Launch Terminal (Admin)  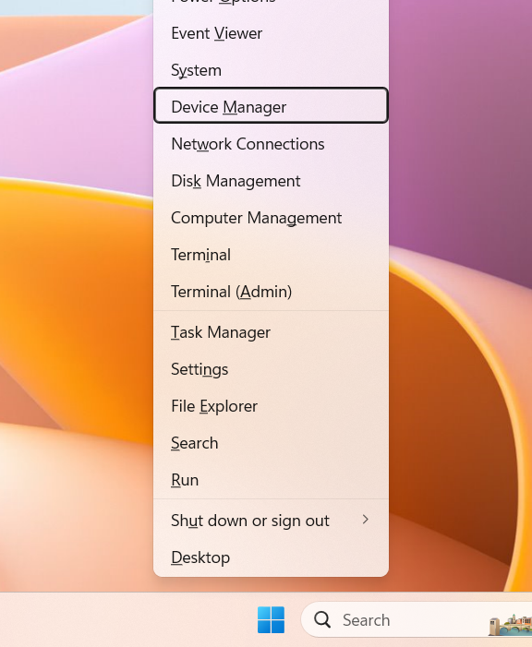[271, 292]
